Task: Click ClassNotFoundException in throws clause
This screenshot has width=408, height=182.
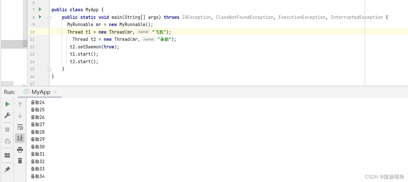Action: [x=245, y=17]
